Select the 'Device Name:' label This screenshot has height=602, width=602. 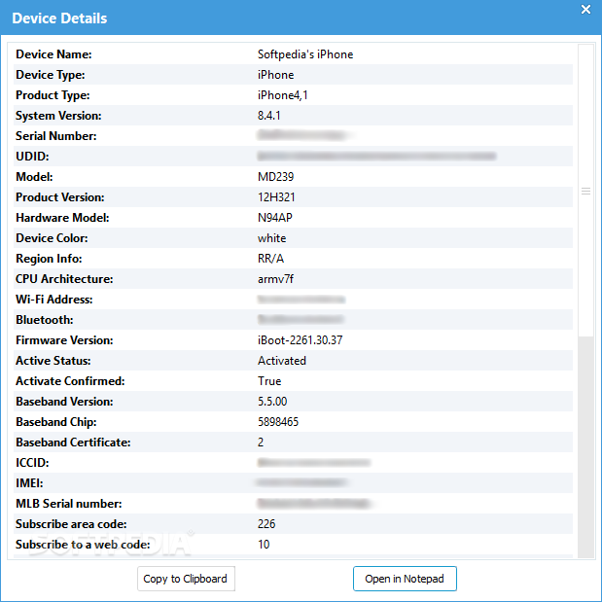53,54
